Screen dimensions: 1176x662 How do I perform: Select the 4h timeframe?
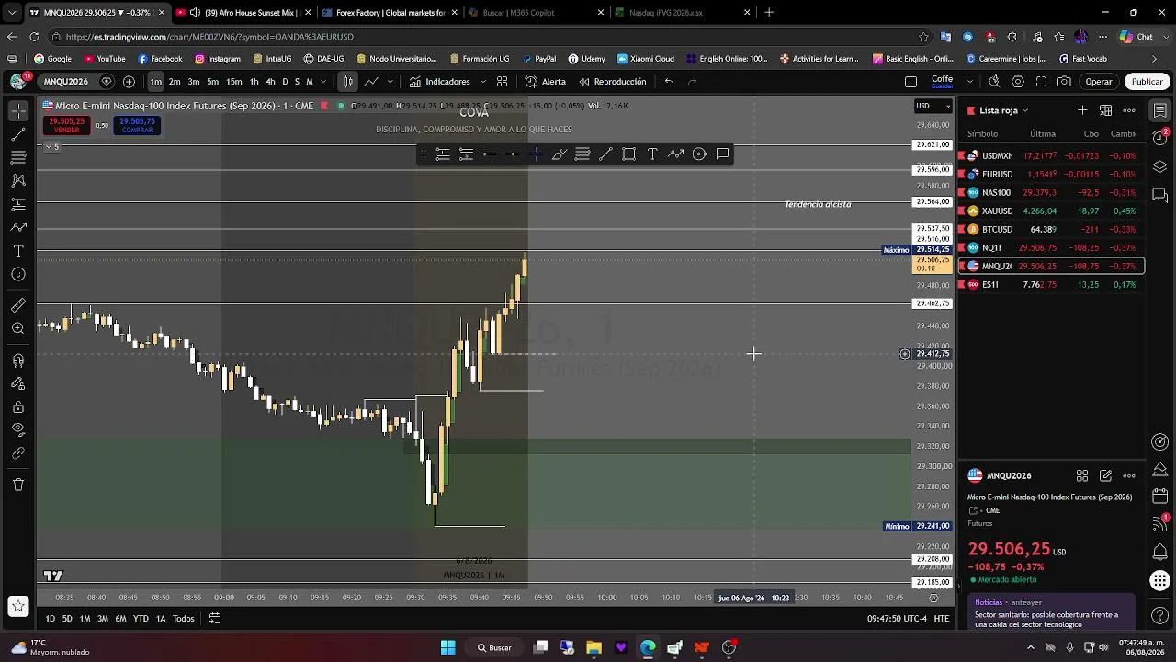(270, 82)
